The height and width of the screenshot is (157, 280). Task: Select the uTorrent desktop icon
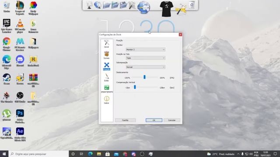(7, 115)
